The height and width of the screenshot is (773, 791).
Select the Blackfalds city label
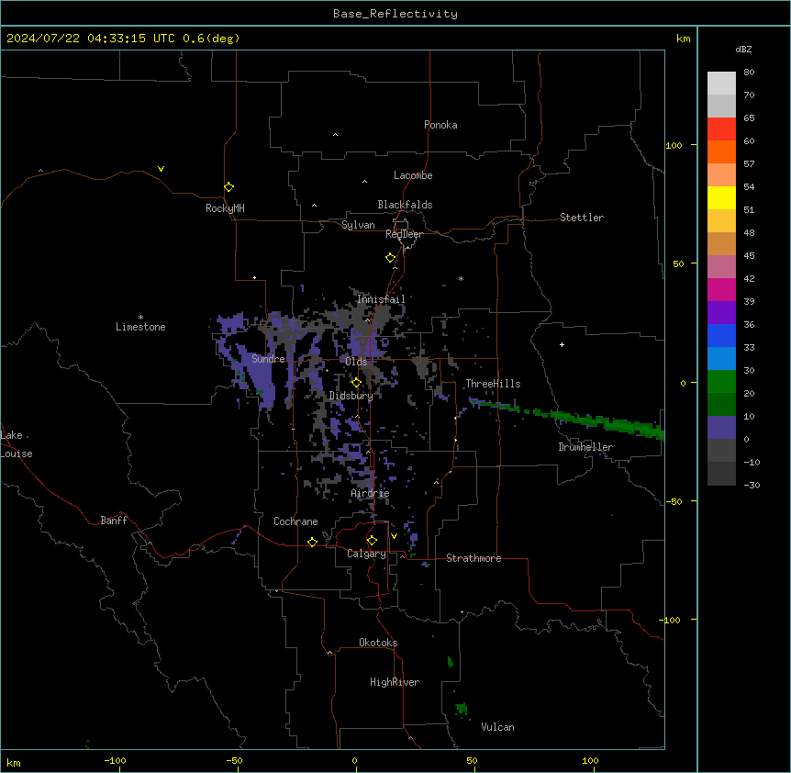[x=405, y=205]
